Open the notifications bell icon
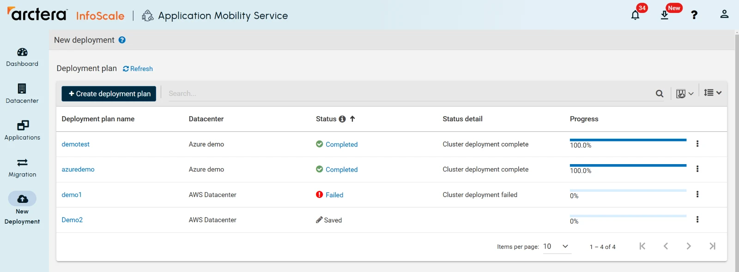 click(636, 15)
